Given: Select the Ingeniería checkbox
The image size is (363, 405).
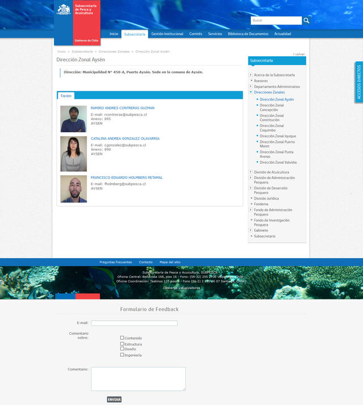Looking at the screenshot, I should [x=122, y=355].
